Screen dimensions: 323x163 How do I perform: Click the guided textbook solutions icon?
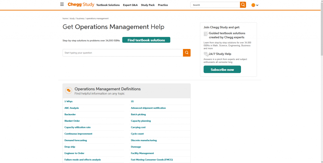(x=206, y=34)
